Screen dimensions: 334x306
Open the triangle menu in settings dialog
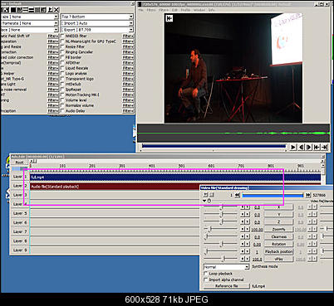204,201
